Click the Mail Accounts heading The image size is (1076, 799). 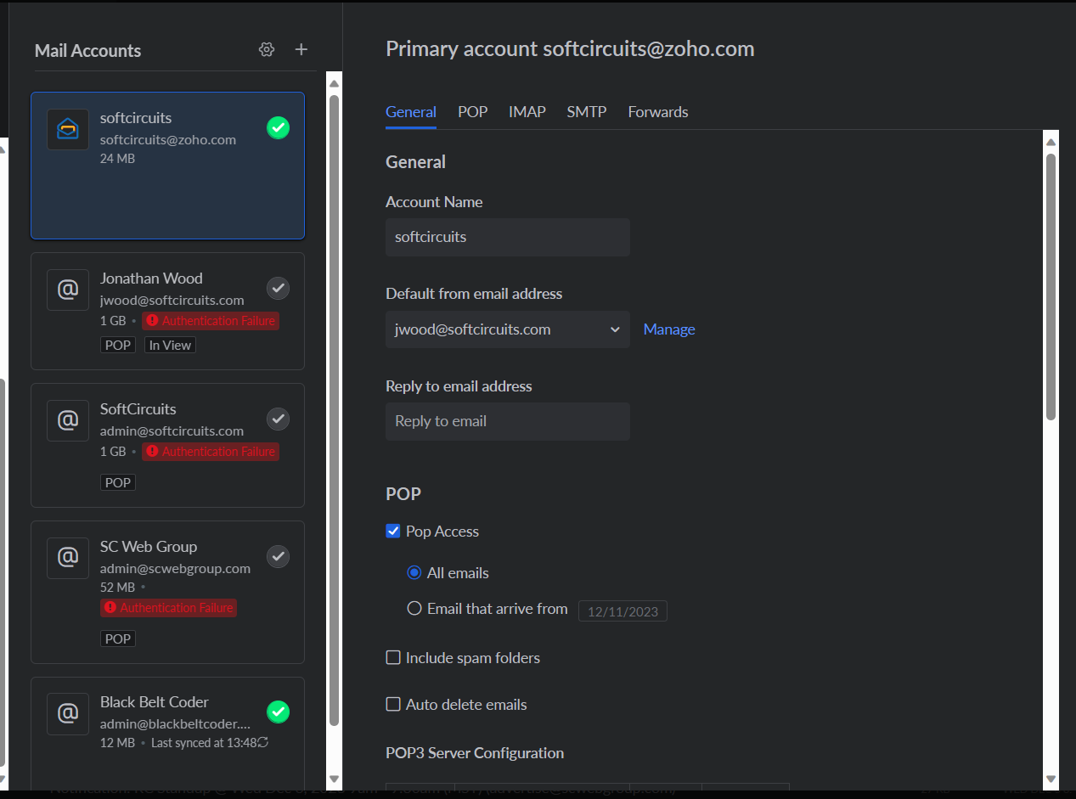88,51
